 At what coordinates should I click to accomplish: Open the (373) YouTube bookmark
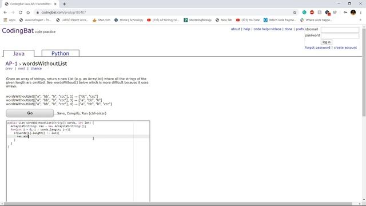pyautogui.click(x=248, y=20)
